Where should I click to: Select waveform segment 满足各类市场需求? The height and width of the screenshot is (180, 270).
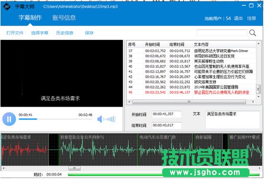(x=25, y=150)
